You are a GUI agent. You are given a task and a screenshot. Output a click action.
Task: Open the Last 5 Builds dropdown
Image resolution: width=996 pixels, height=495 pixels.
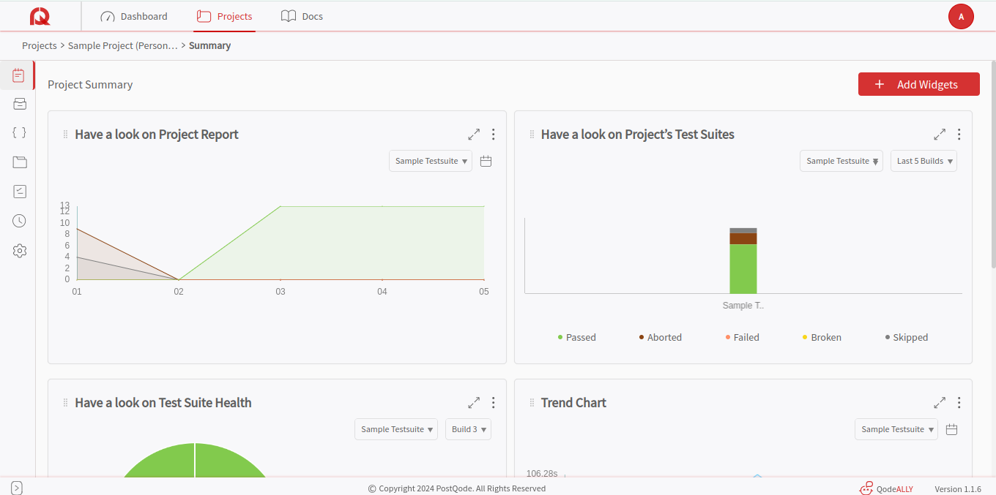coord(923,161)
